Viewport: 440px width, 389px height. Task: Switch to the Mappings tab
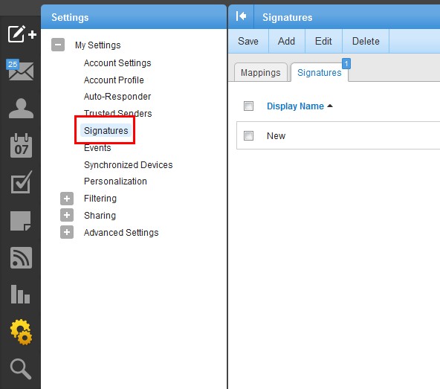[x=260, y=72]
